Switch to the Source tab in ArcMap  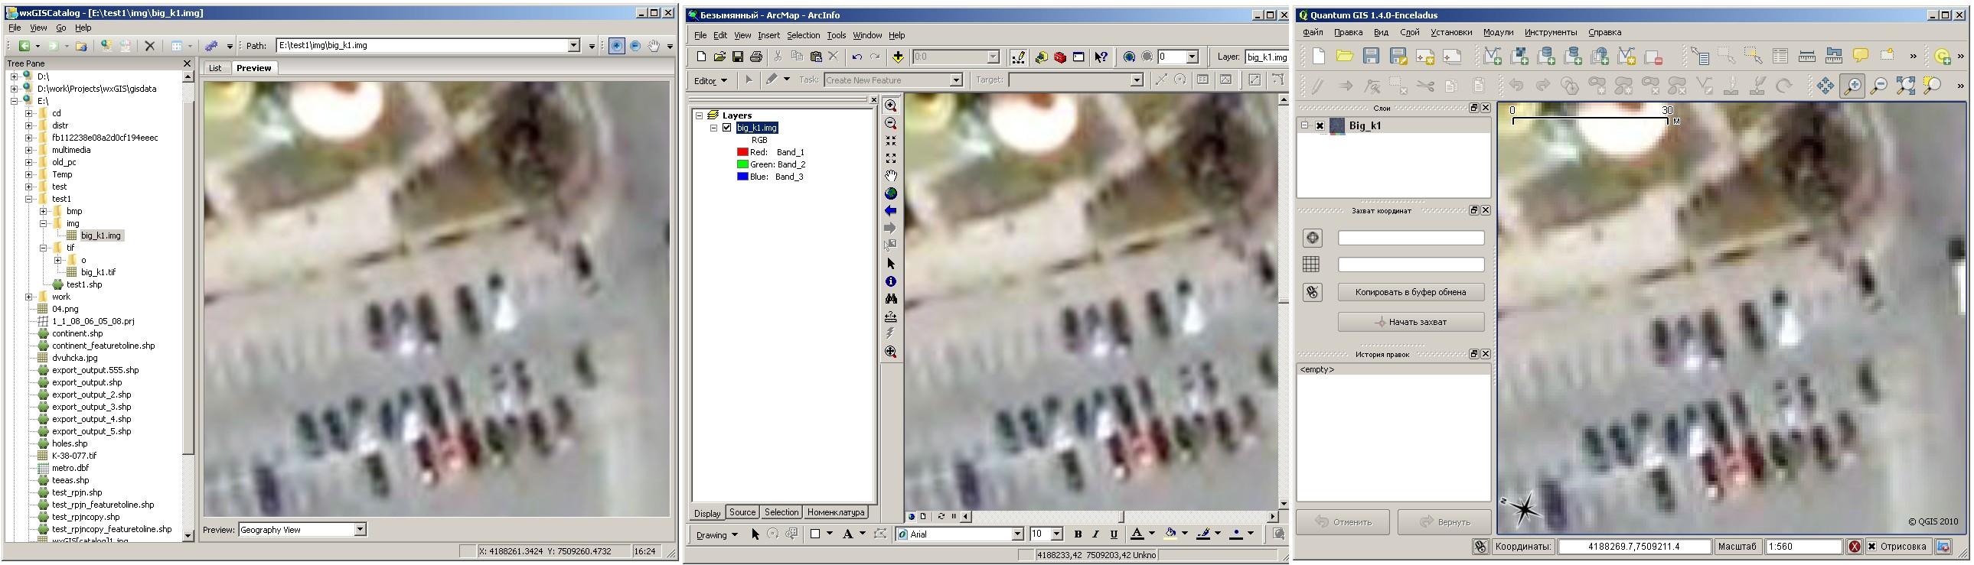742,512
